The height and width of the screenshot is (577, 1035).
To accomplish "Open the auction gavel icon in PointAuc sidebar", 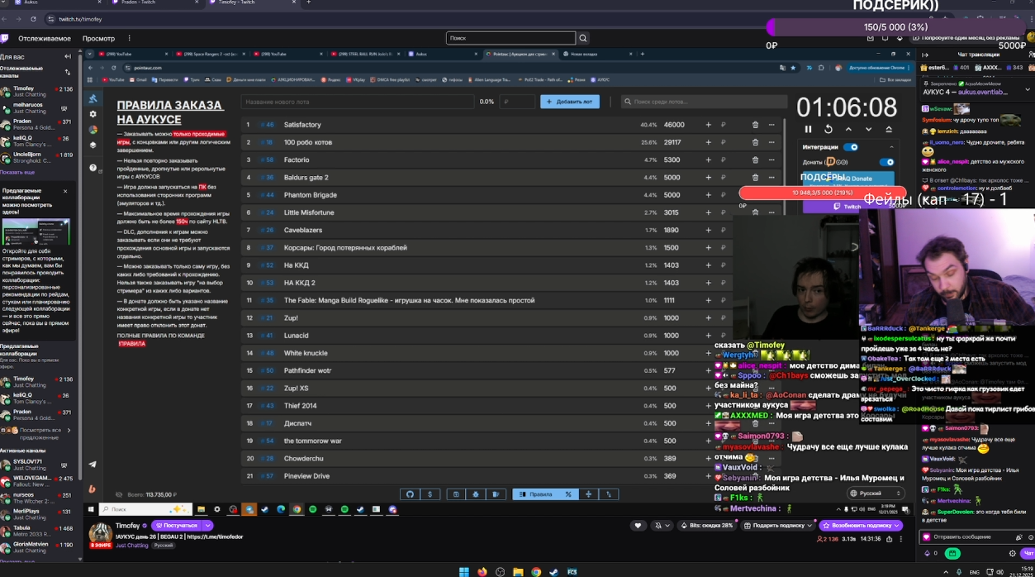I will 93,98.
